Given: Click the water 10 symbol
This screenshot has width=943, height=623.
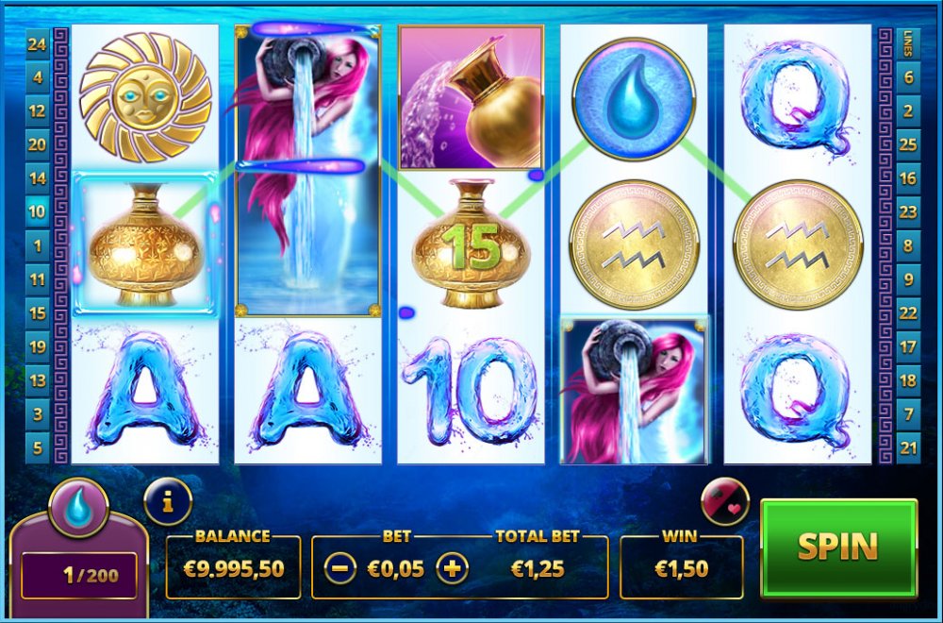Looking at the screenshot, I should [471, 391].
